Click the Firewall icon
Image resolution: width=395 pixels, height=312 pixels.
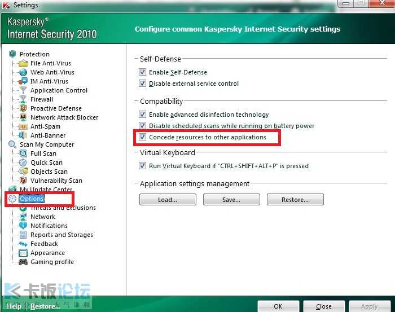pyautogui.click(x=23, y=99)
